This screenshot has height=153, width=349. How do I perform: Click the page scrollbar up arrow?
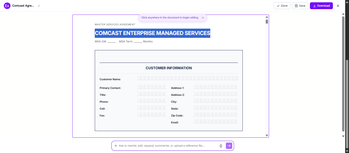pos(343,14)
